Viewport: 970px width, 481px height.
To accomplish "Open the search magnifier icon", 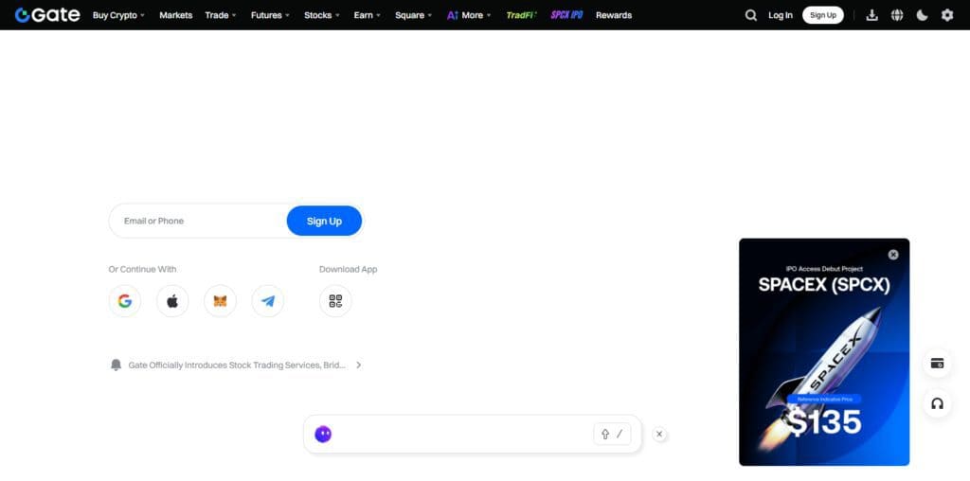I will point(750,15).
